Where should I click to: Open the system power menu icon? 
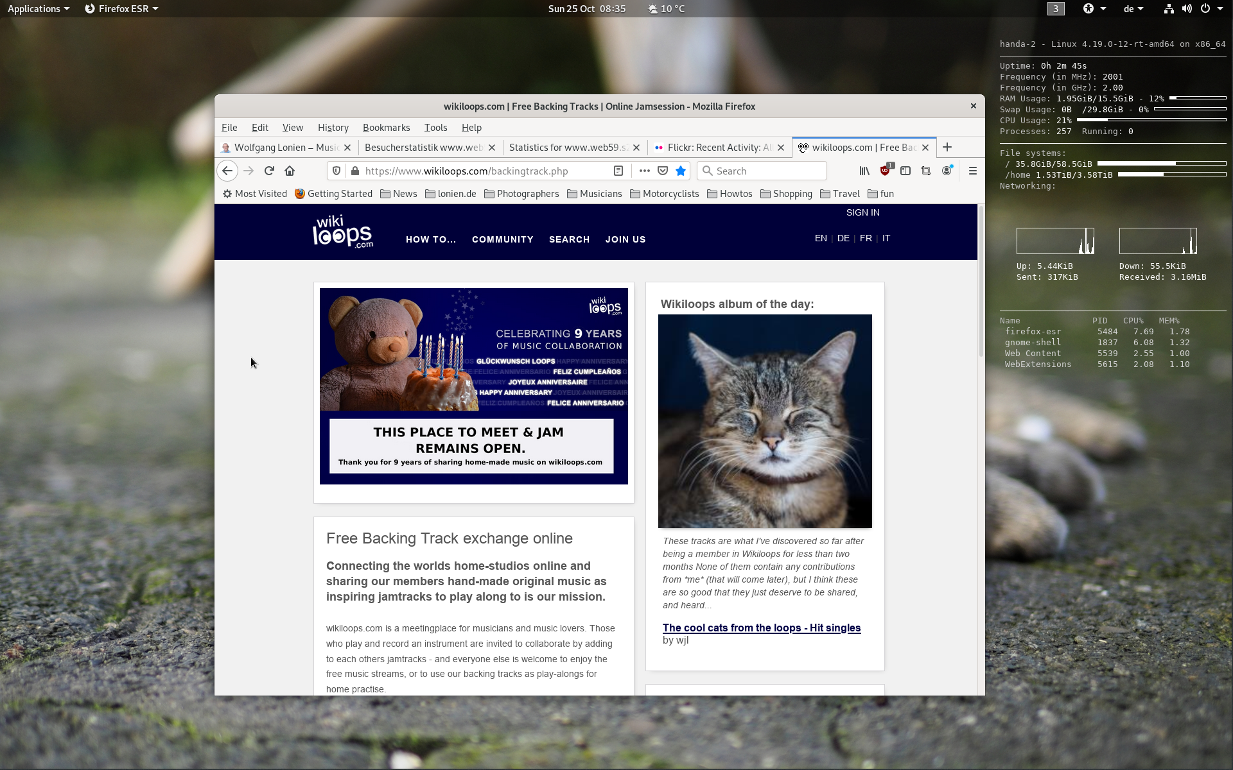(x=1211, y=8)
